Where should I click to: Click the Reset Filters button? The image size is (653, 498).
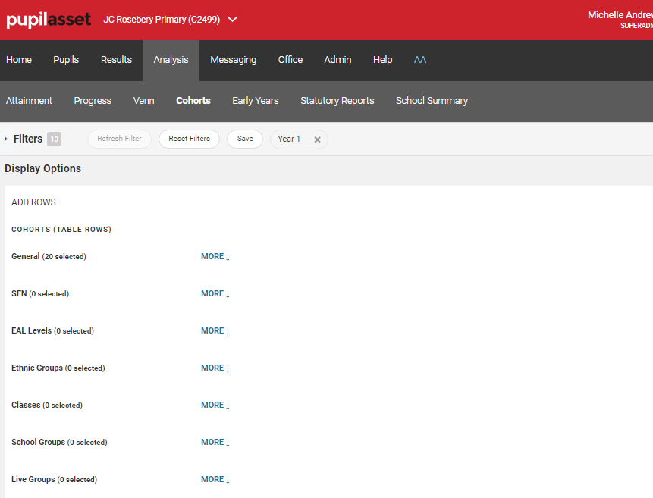tap(189, 139)
